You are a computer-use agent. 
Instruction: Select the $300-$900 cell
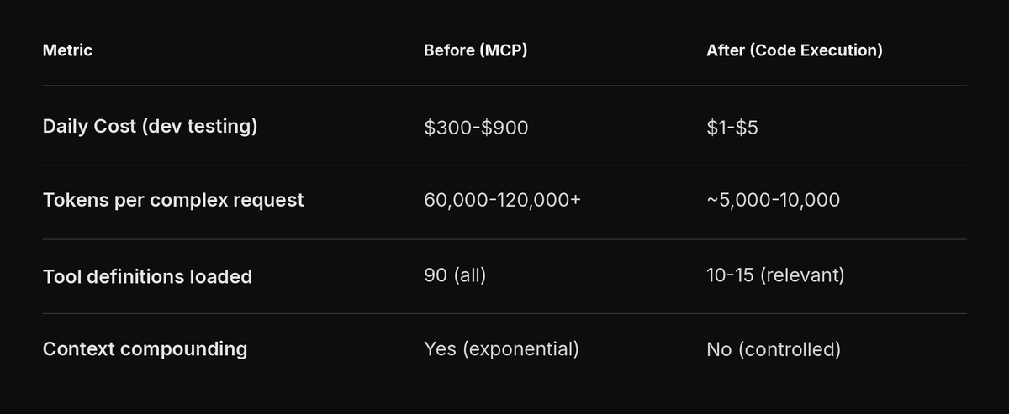[x=476, y=128]
